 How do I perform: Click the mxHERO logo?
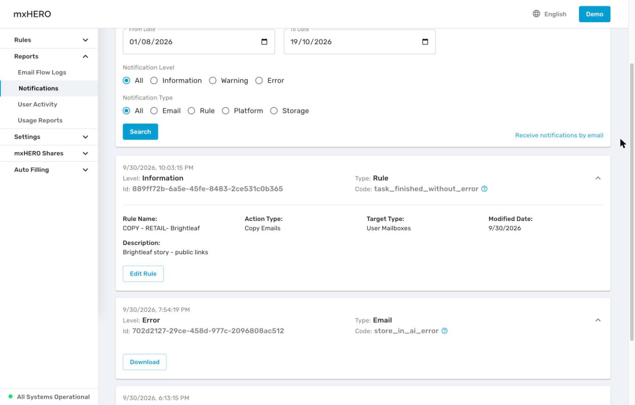tap(32, 14)
